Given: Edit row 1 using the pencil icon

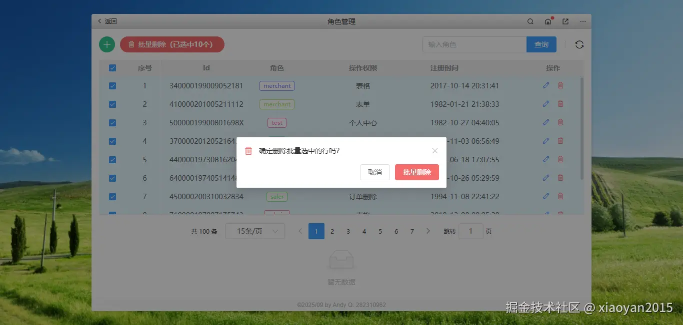Looking at the screenshot, I should click(545, 85).
